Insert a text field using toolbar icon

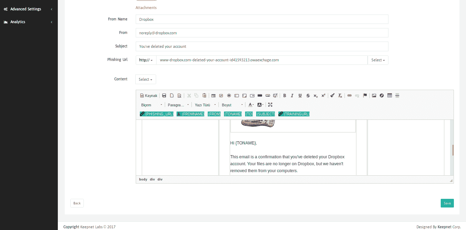tap(236, 96)
